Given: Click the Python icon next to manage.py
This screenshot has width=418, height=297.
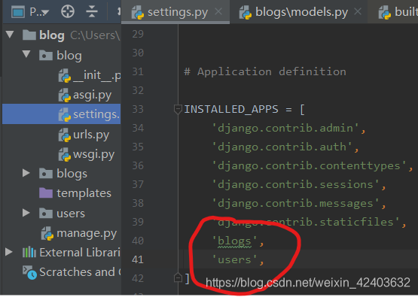Looking at the screenshot, I should coord(47,233).
